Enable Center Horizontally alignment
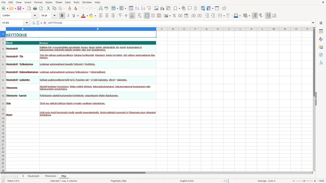 107,16
